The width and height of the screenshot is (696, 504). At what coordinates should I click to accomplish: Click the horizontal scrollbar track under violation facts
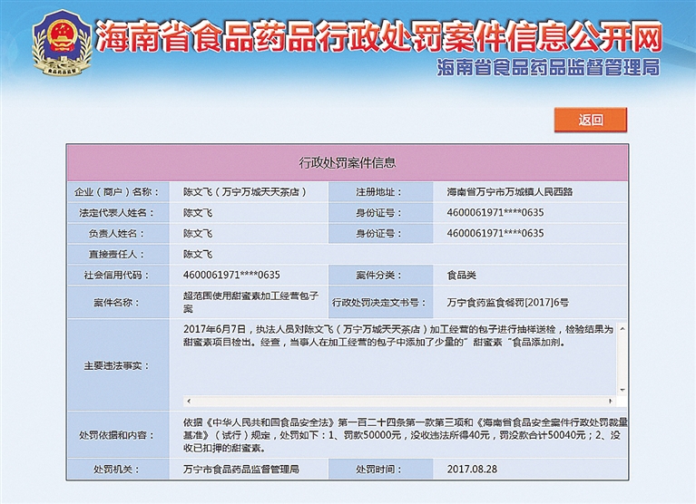tap(399, 401)
